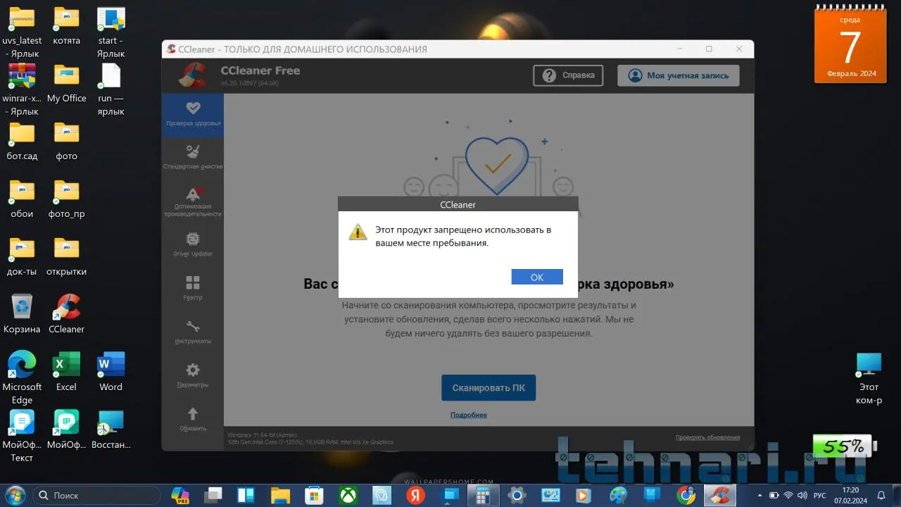Select the Excel desktop shortcut
The height and width of the screenshot is (507, 901).
[x=66, y=373]
